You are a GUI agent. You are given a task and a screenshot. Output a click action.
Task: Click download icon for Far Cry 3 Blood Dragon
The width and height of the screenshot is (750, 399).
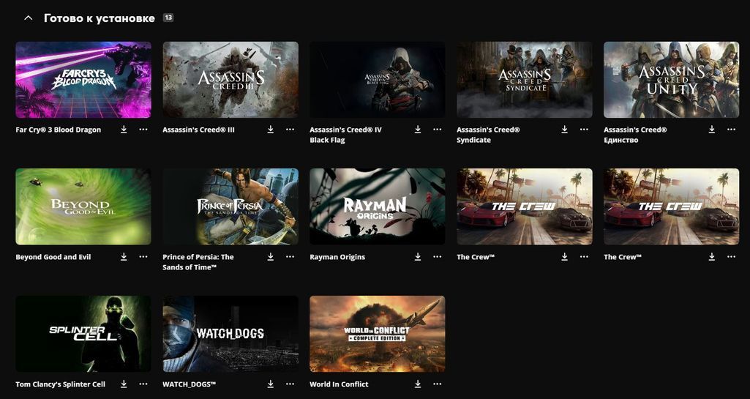124,130
